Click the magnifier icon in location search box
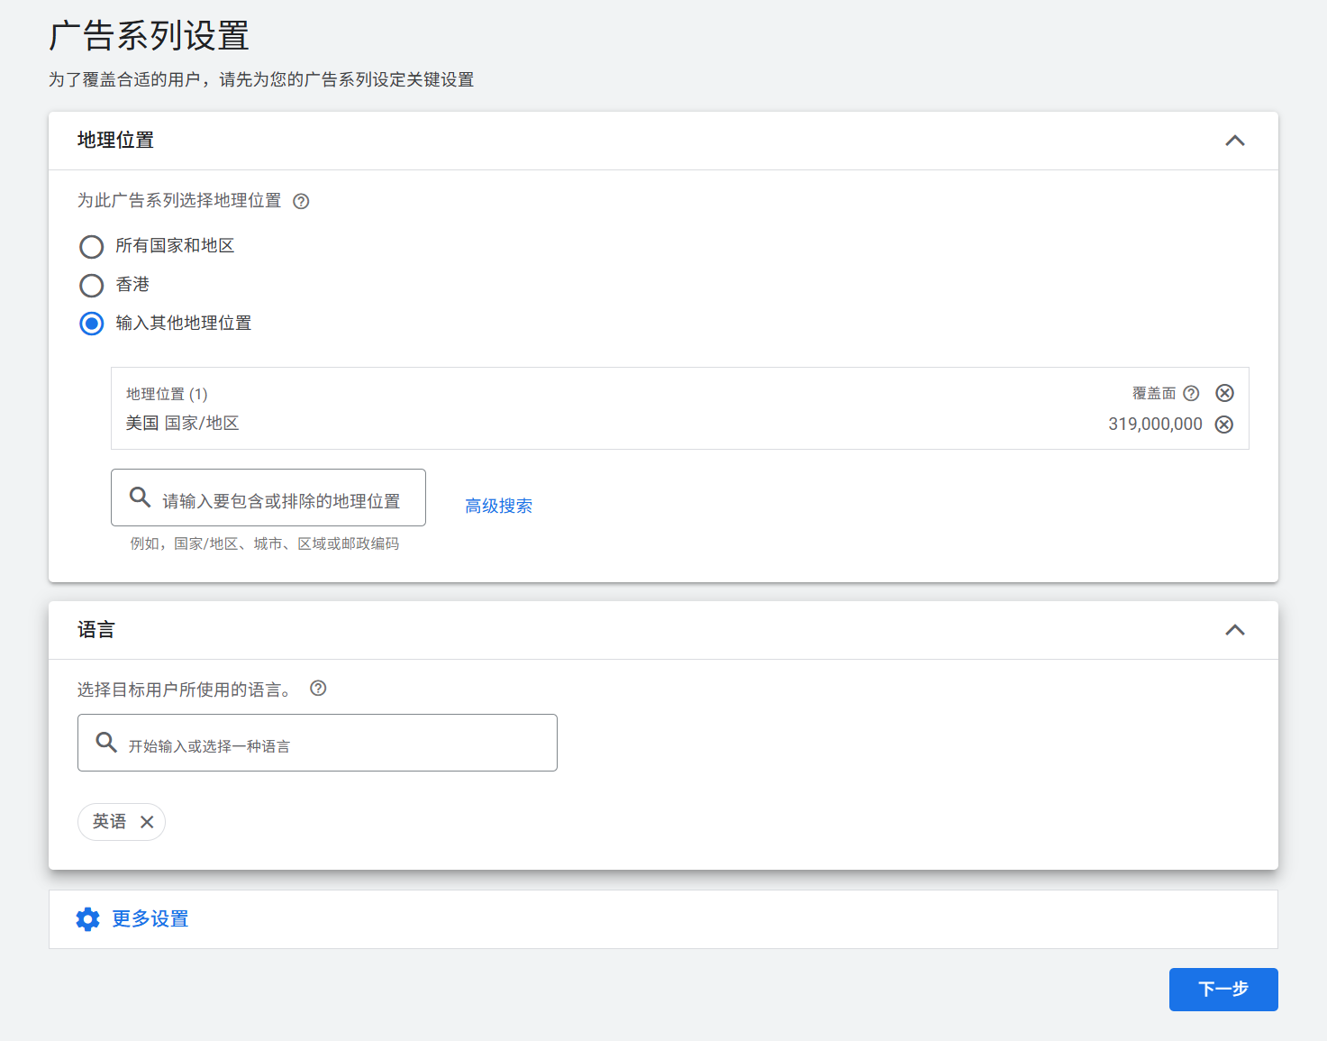This screenshot has height=1041, width=1327. coord(140,497)
